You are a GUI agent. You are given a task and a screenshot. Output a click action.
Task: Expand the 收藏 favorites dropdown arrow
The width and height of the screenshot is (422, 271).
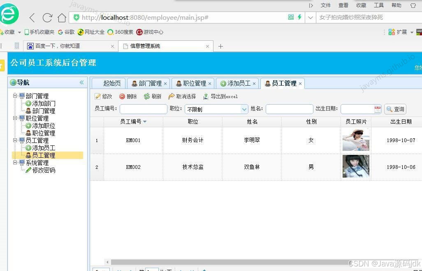pyautogui.click(x=19, y=32)
